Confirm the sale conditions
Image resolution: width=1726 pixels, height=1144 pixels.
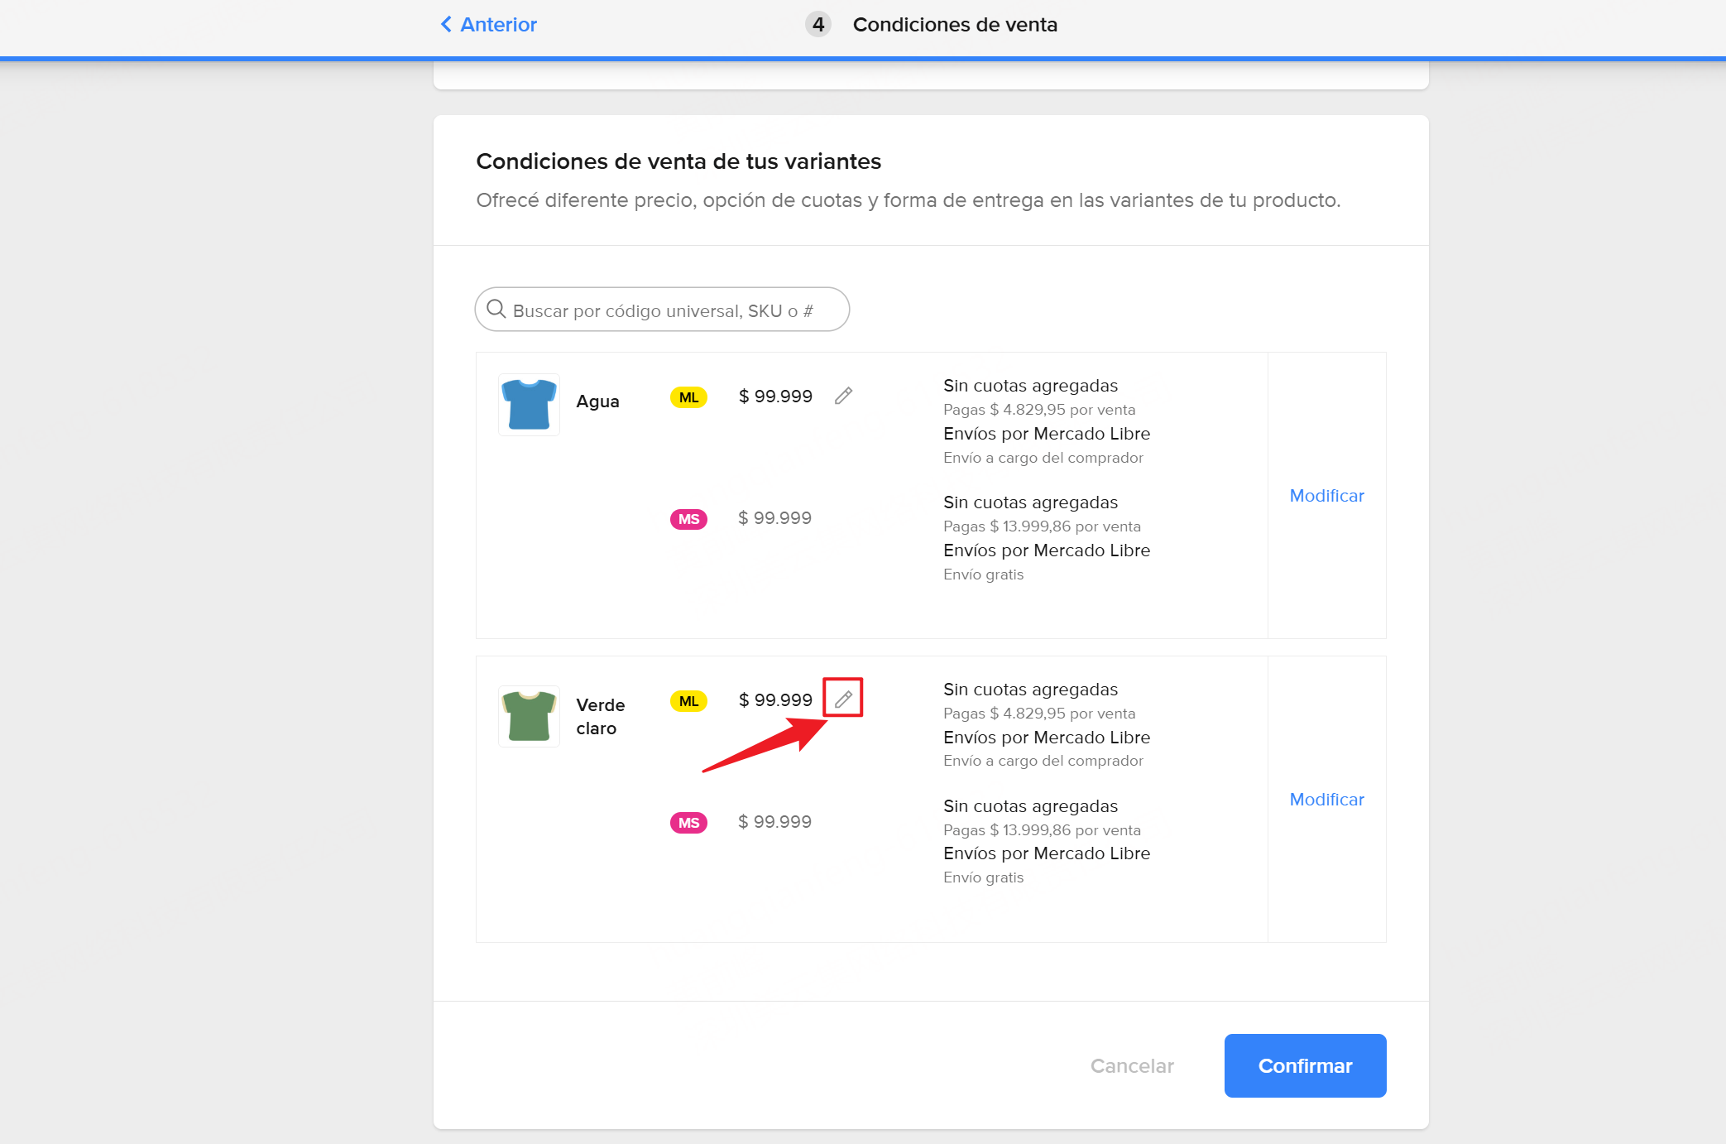point(1305,1065)
